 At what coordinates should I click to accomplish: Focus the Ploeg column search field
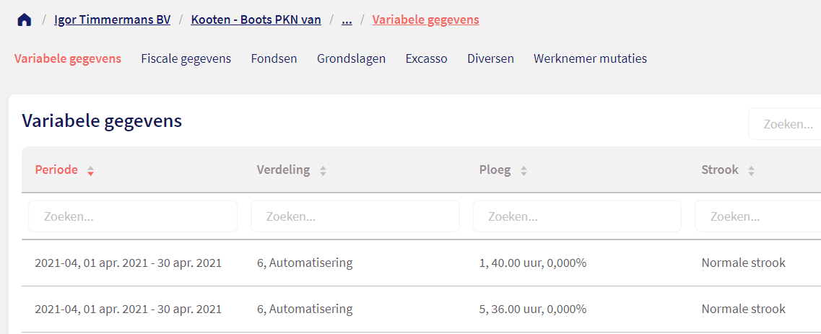[x=577, y=216]
